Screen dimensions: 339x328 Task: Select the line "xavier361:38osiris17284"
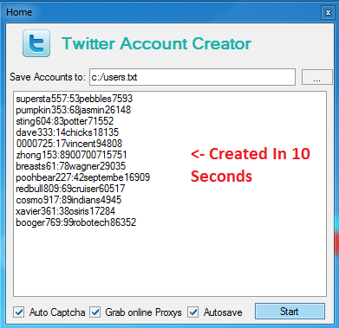coord(65,211)
